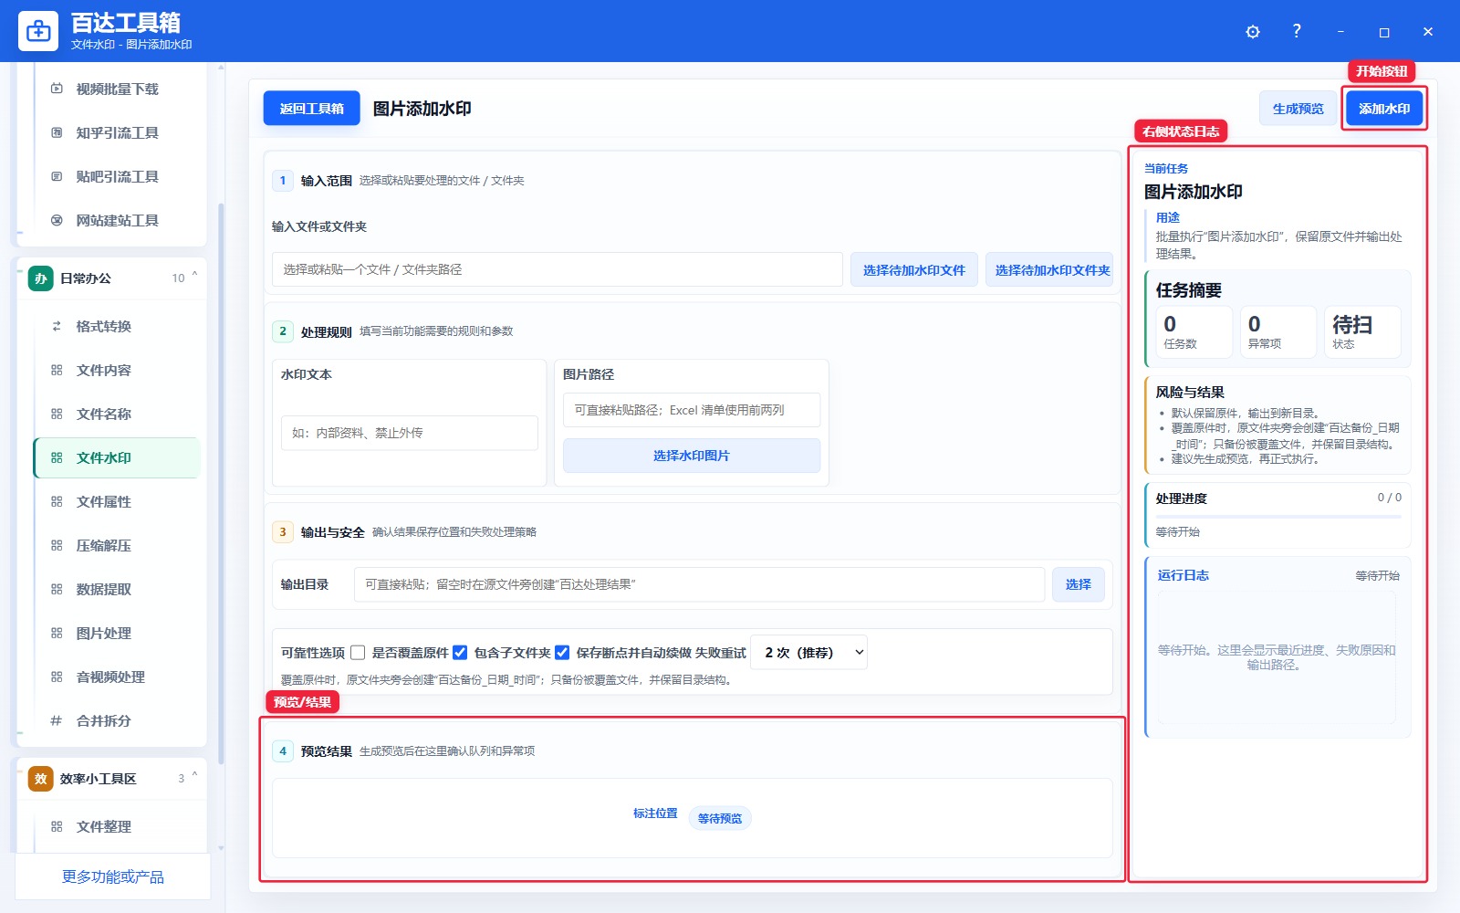Image resolution: width=1460 pixels, height=913 pixels.
Task: Click the 处理规则 step heading
Action: point(327,331)
